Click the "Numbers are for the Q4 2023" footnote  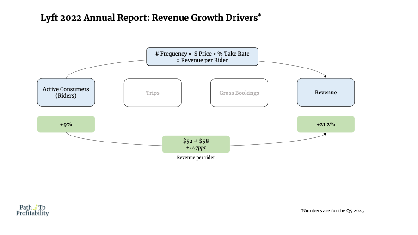click(332, 211)
